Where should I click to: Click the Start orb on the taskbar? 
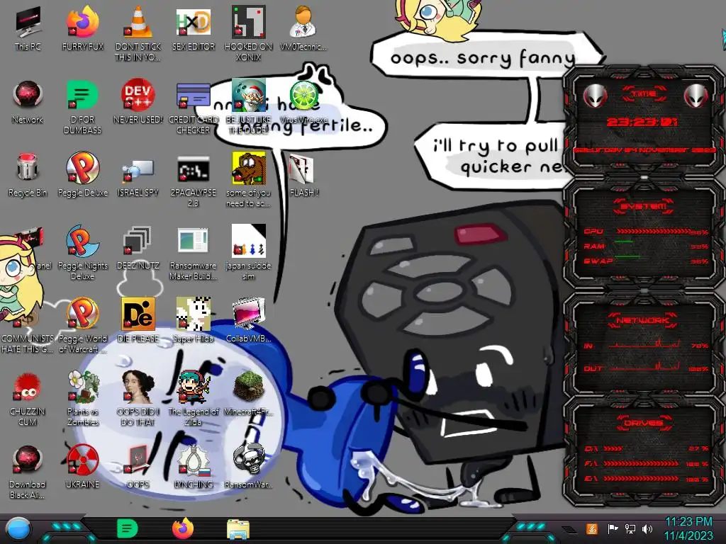[x=18, y=528]
